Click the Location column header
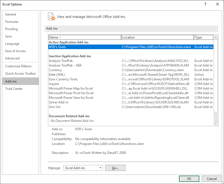This screenshot has width=224, height=184. click(x=157, y=37)
